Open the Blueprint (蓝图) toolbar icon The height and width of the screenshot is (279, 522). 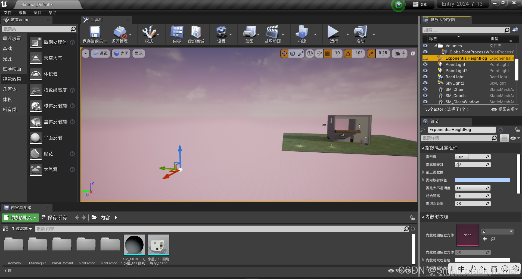click(x=249, y=33)
